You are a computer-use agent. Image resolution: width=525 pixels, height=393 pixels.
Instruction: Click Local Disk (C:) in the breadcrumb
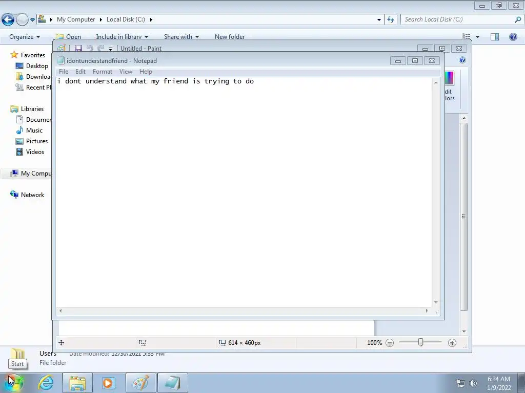click(x=126, y=19)
